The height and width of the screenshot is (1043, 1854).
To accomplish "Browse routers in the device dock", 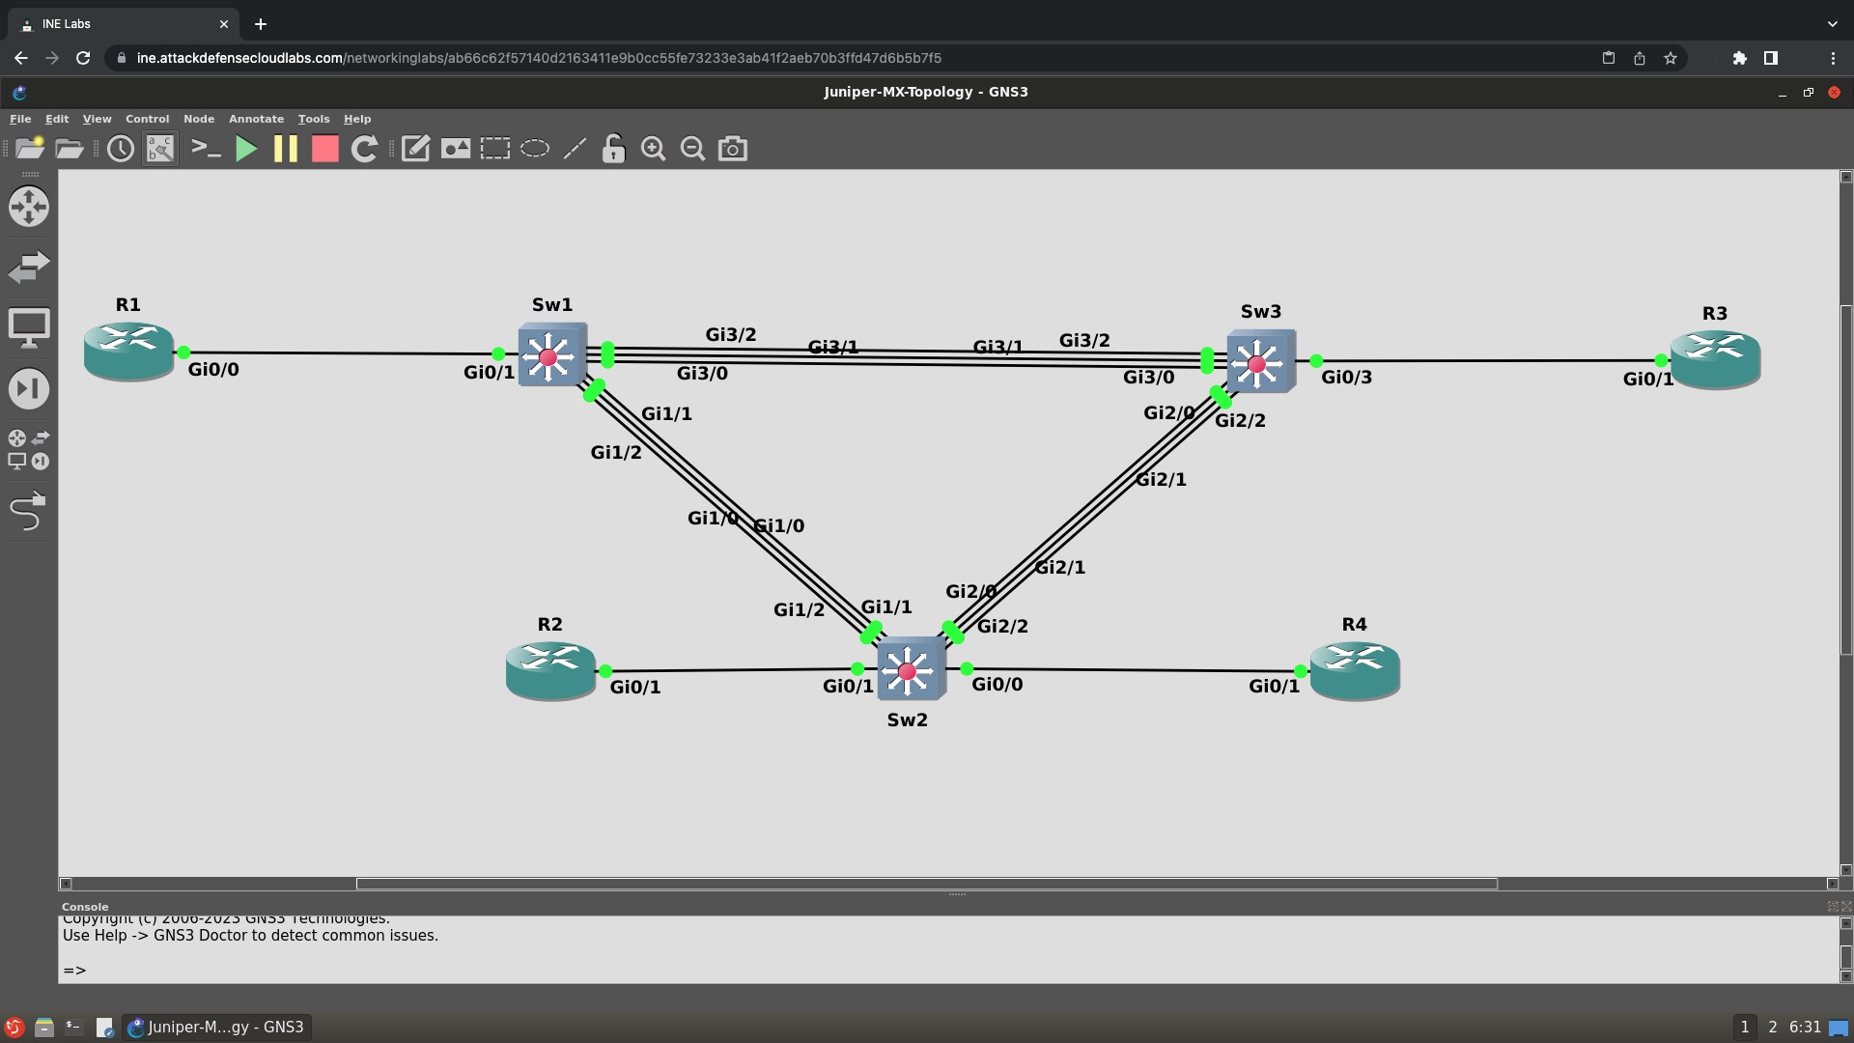I will pos(29,207).
